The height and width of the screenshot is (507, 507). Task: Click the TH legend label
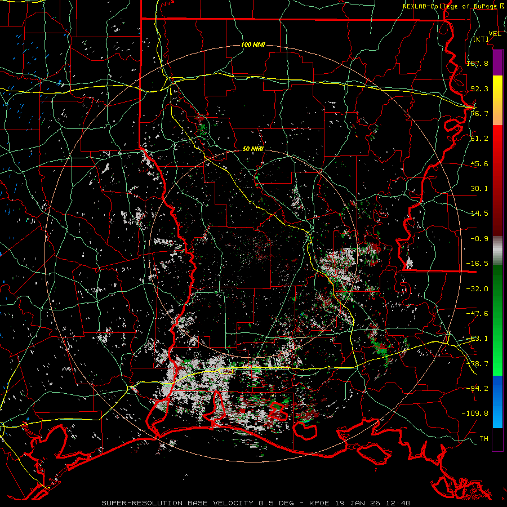pos(484,439)
